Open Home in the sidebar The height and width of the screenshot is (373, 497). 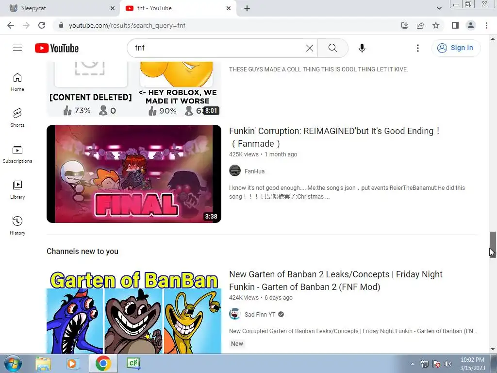17,82
